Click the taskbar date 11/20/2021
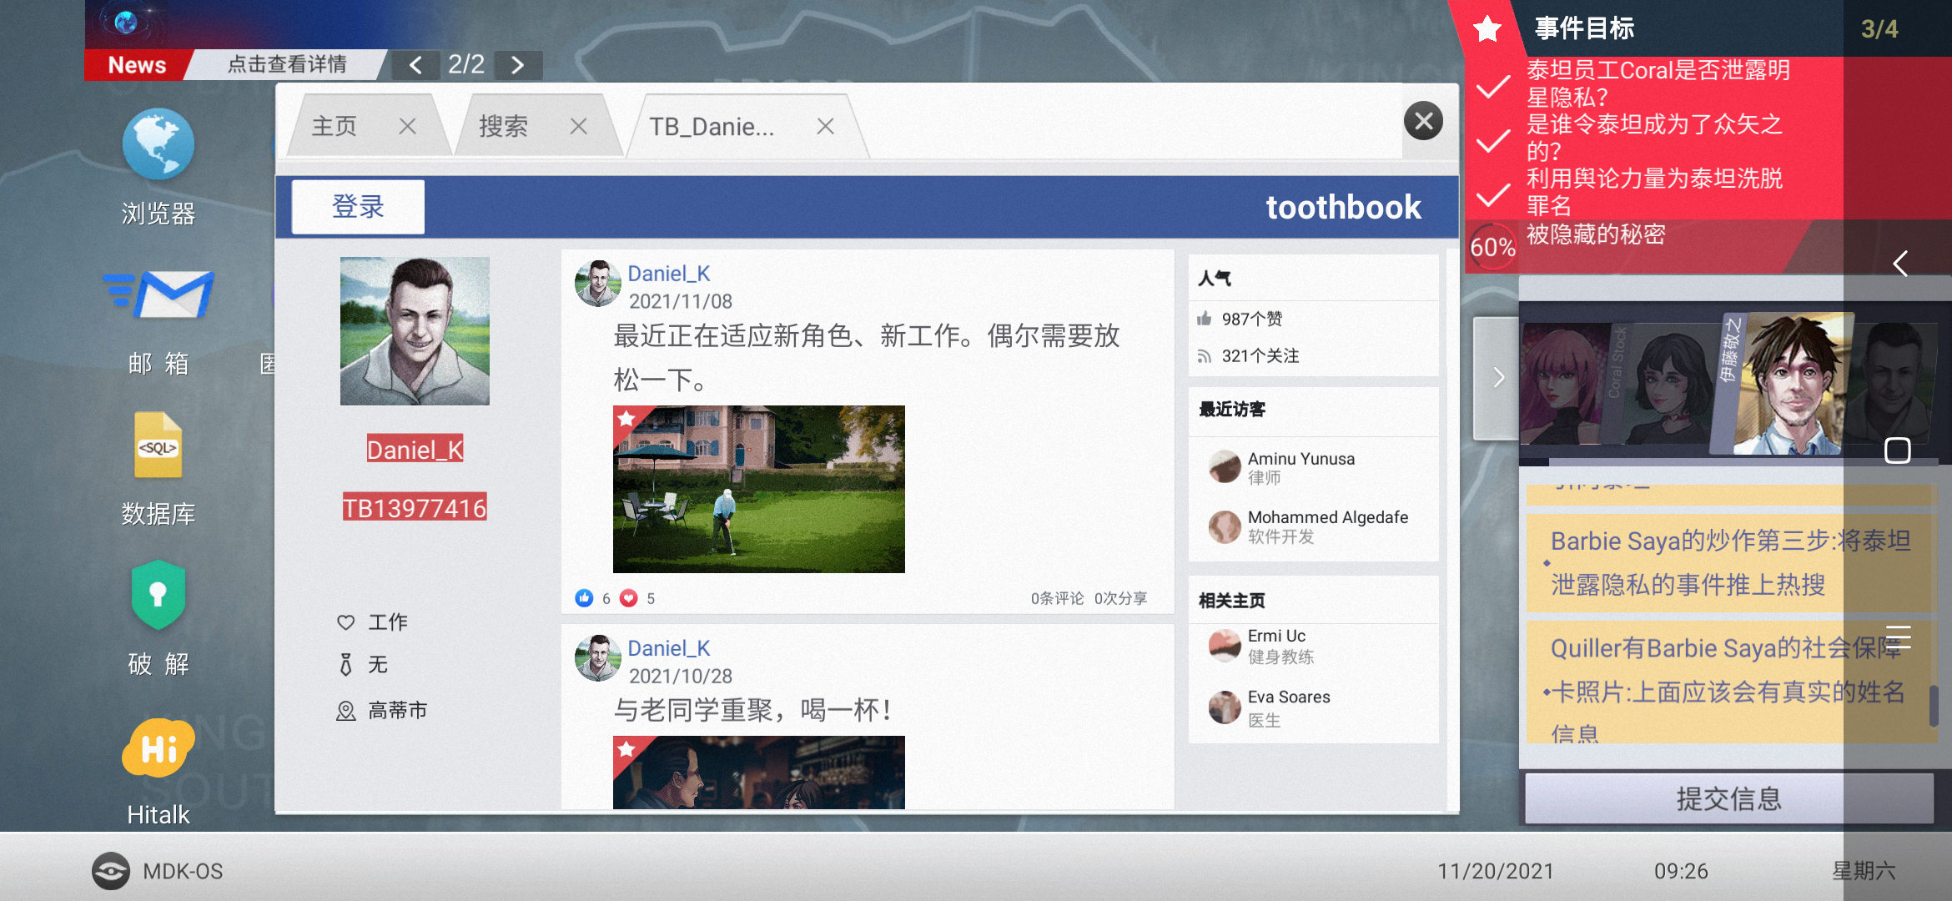The image size is (1952, 901). click(x=1496, y=871)
